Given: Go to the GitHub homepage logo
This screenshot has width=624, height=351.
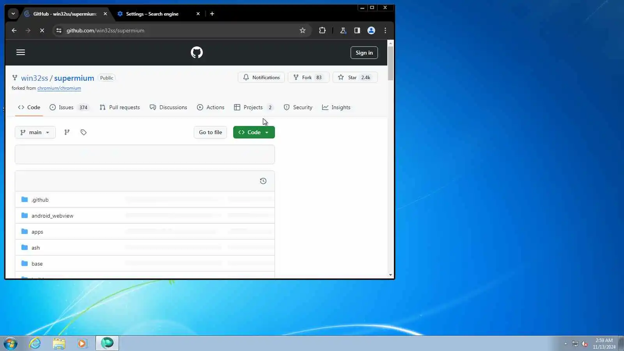Looking at the screenshot, I should coord(197,52).
